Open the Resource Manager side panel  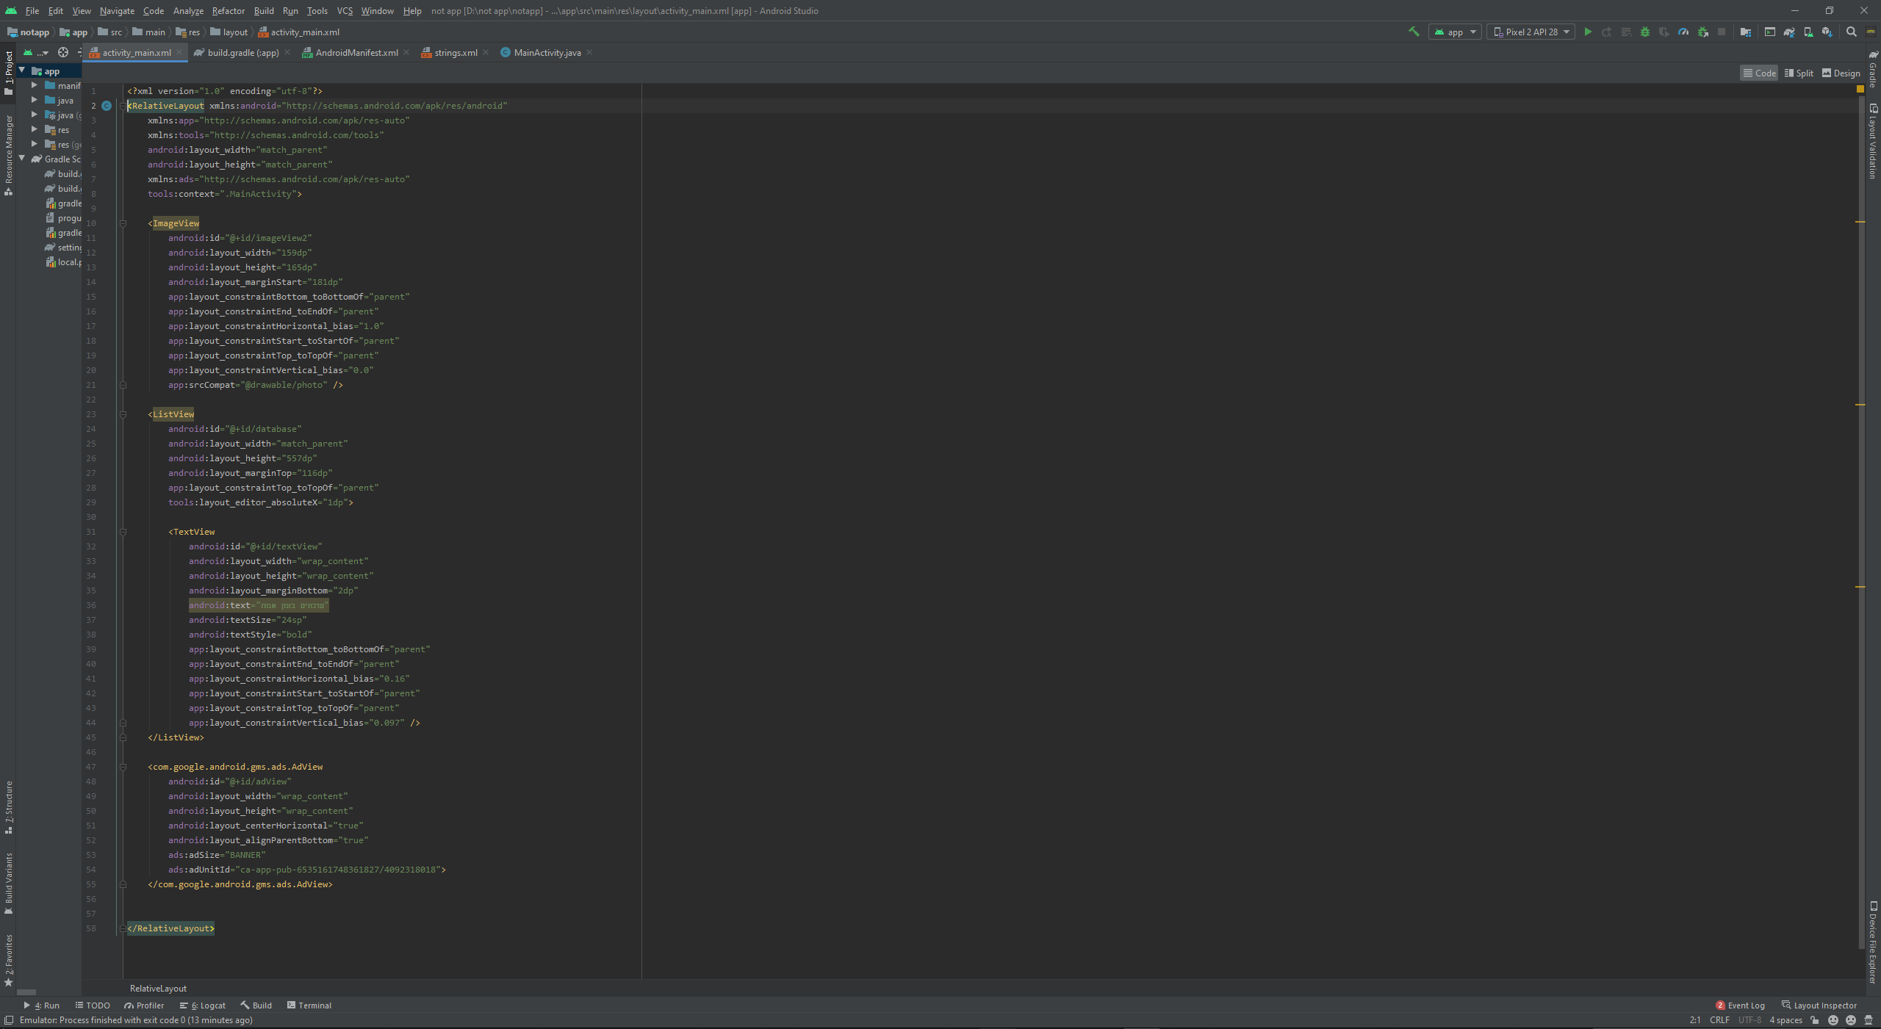pos(9,154)
